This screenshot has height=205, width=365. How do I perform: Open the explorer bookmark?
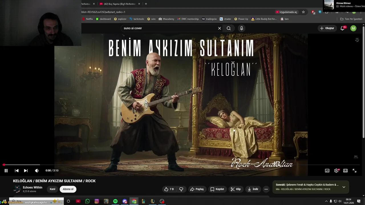pyautogui.click(x=120, y=19)
